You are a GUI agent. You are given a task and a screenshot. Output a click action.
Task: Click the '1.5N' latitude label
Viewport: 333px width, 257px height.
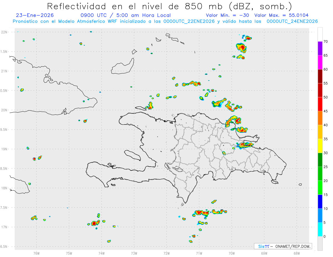[x=4, y=52]
